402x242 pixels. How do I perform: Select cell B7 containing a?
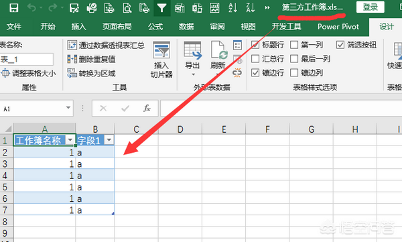coord(95,210)
